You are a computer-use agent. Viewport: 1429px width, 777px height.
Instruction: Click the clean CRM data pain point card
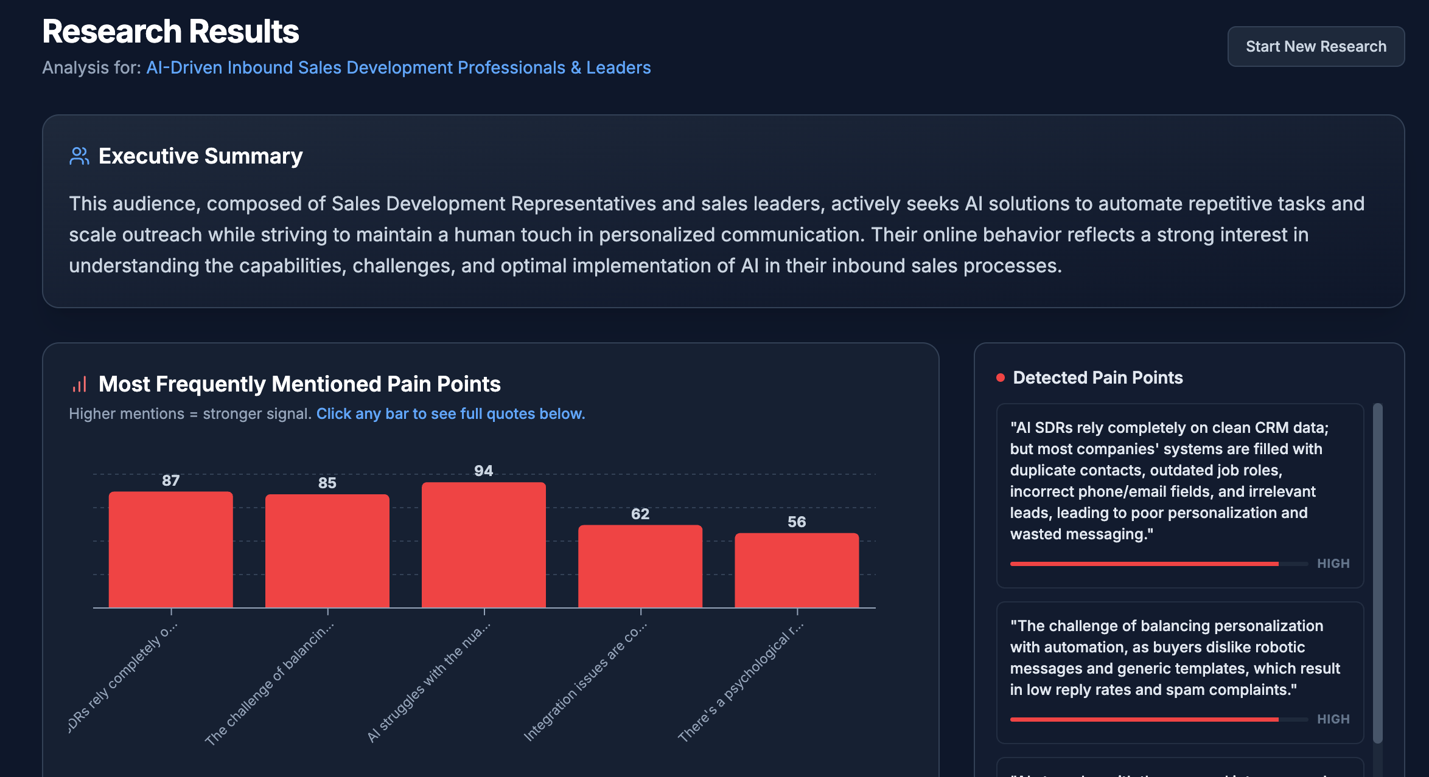coord(1179,480)
